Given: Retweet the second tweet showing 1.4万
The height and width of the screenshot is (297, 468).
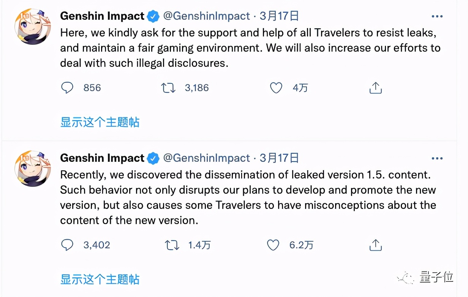Looking at the screenshot, I should click(x=172, y=245).
